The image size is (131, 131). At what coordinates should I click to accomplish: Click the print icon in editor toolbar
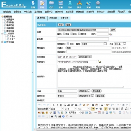pyautogui.click(x=52, y=117)
